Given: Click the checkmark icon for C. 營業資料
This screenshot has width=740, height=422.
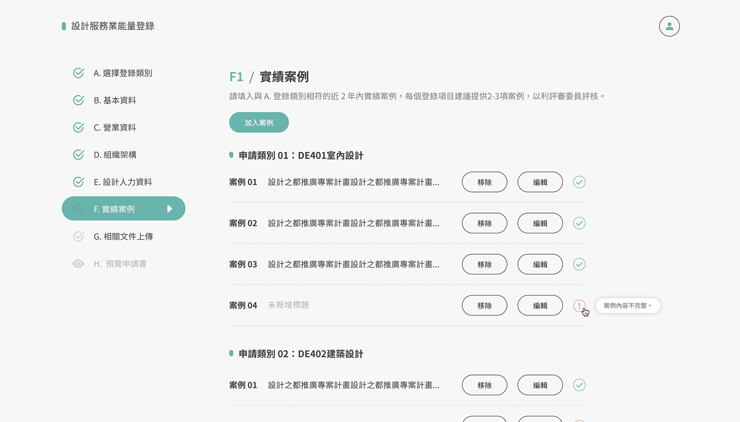Looking at the screenshot, I should pos(78,127).
